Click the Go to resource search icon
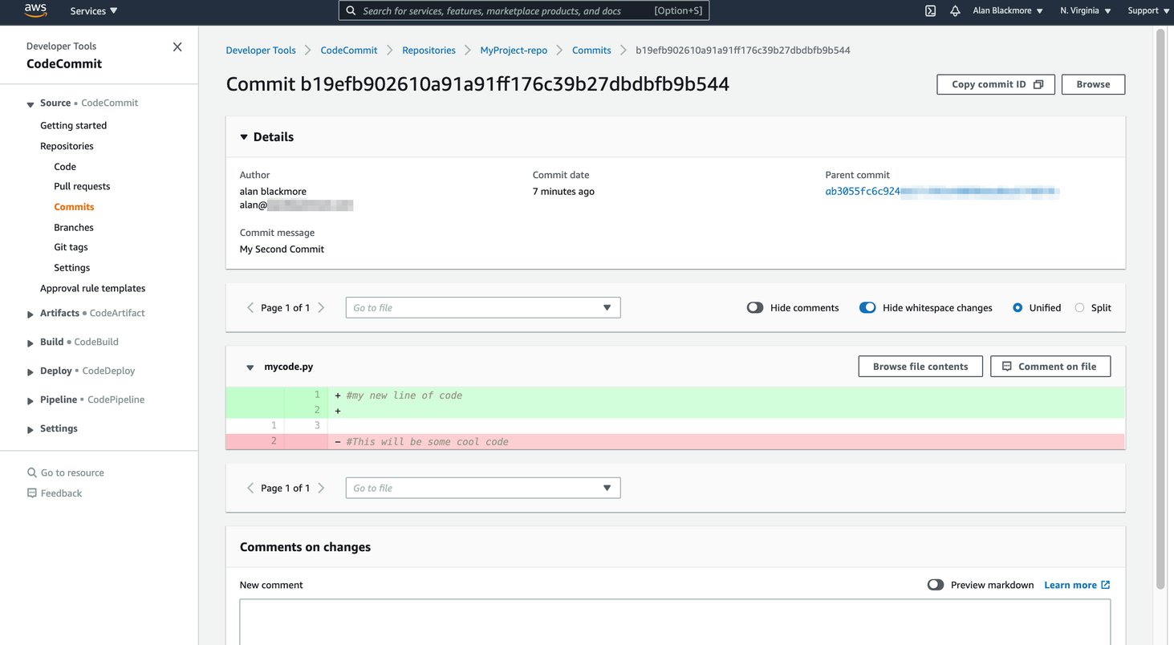The height and width of the screenshot is (645, 1174). coord(30,473)
